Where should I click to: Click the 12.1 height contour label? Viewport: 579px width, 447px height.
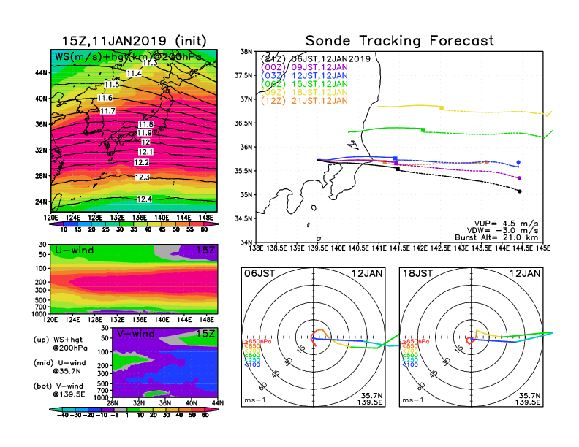[145, 152]
